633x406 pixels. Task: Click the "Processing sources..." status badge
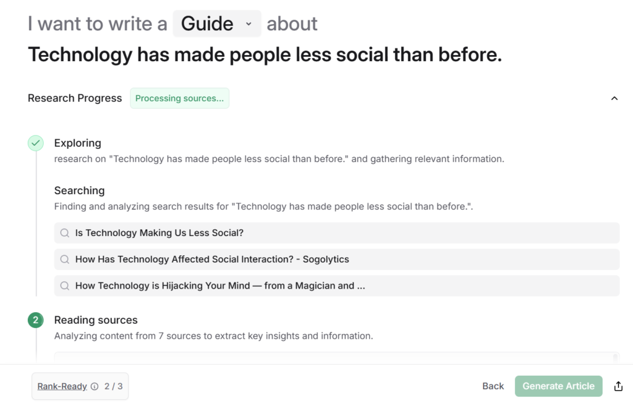tap(179, 98)
